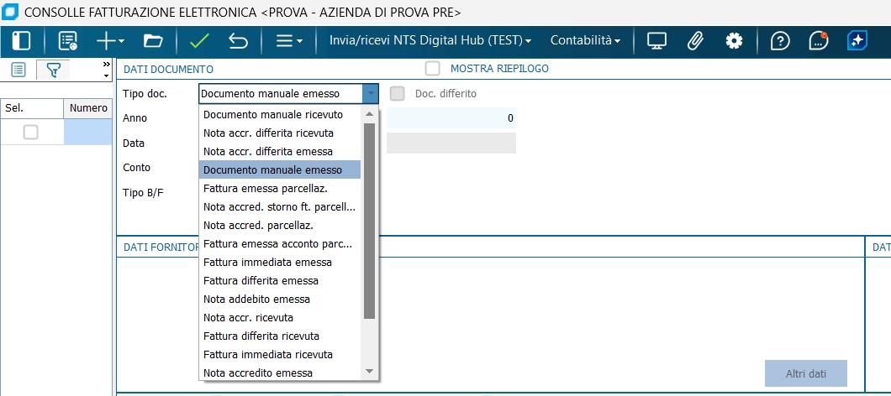Tick the Doc. differito checkbox

coord(398,93)
